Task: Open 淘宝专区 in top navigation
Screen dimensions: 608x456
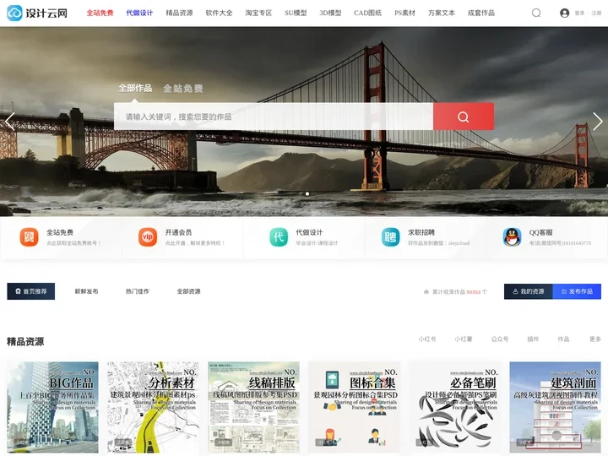Action: 258,14
